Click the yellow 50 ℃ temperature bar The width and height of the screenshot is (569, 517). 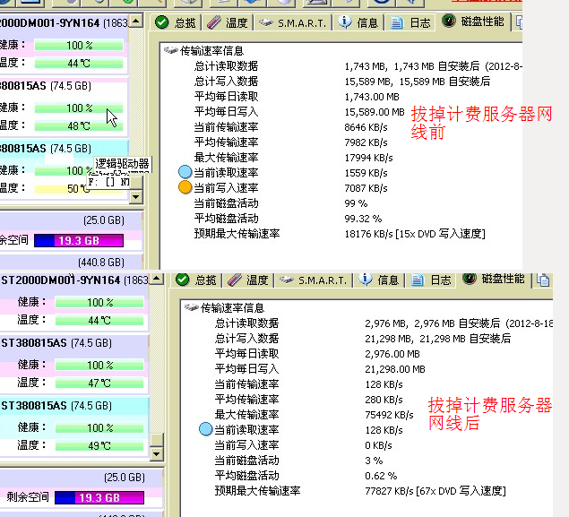click(x=79, y=189)
